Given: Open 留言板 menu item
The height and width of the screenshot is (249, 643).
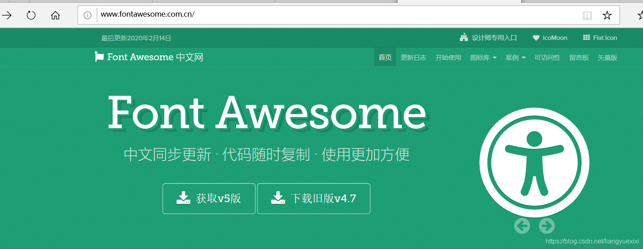Looking at the screenshot, I should pyautogui.click(x=579, y=57).
